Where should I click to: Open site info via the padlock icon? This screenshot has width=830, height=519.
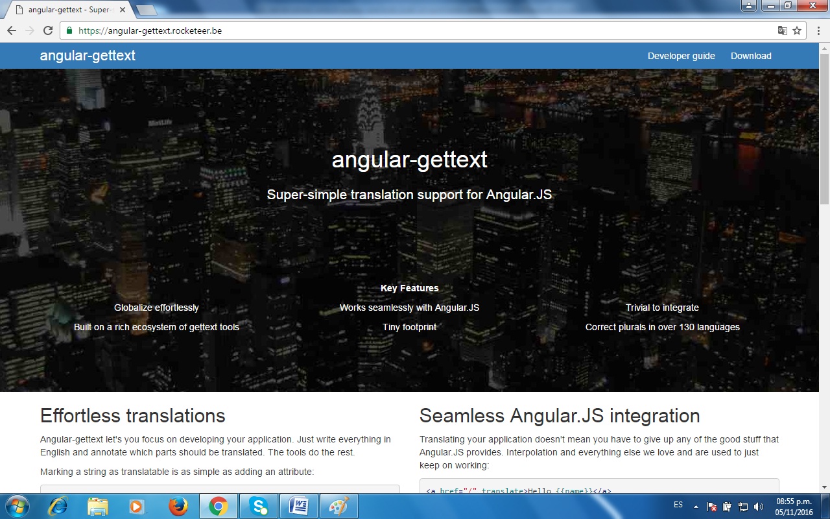tap(68, 30)
